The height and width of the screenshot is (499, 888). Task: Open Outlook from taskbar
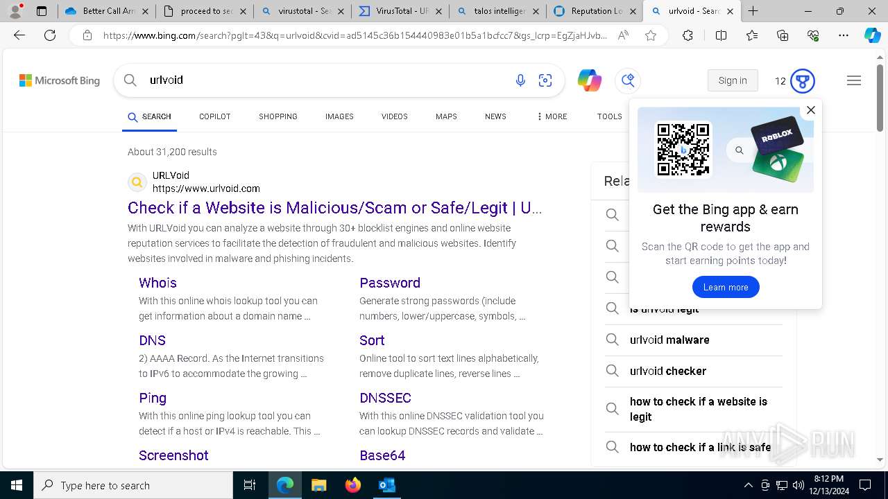(x=386, y=485)
